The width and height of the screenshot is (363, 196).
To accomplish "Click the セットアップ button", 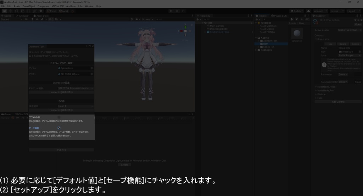I will (61, 150).
